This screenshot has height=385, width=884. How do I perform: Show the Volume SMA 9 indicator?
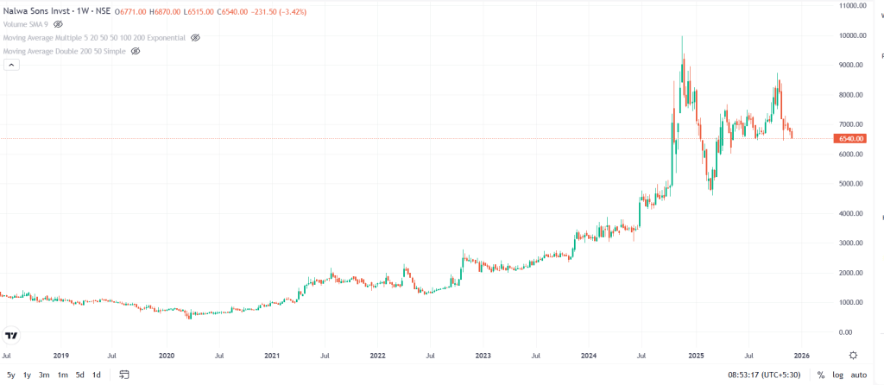tap(58, 24)
